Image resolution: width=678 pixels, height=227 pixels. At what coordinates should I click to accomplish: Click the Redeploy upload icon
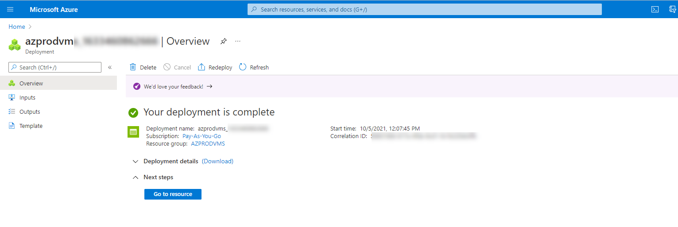click(201, 67)
